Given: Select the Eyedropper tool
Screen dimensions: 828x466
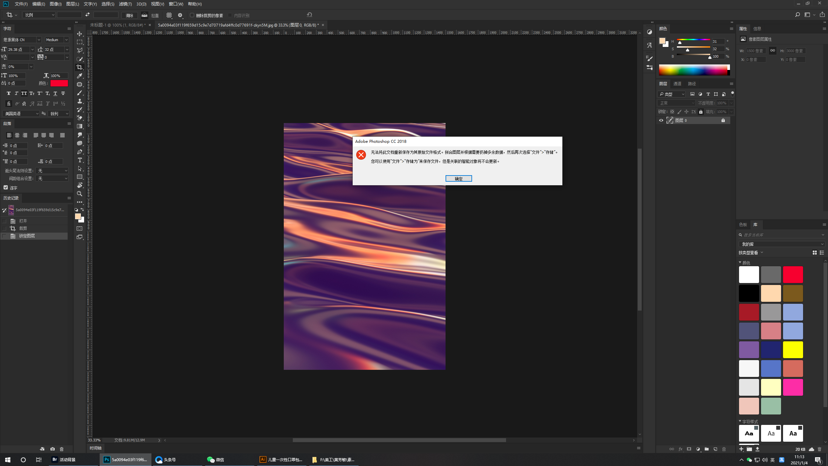Looking at the screenshot, I should click(80, 76).
